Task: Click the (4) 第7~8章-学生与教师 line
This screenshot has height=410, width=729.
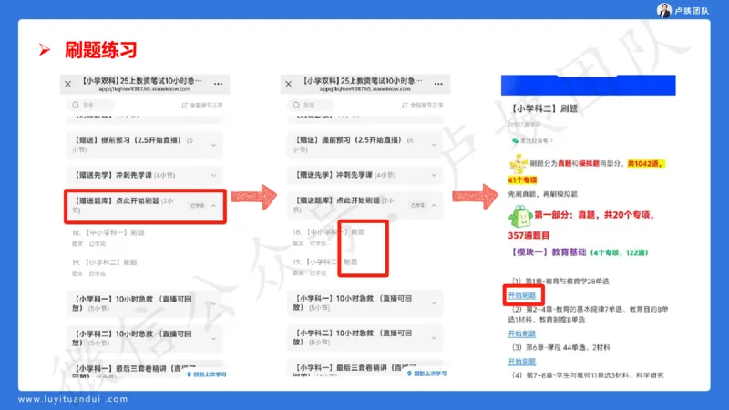Action: [588, 375]
